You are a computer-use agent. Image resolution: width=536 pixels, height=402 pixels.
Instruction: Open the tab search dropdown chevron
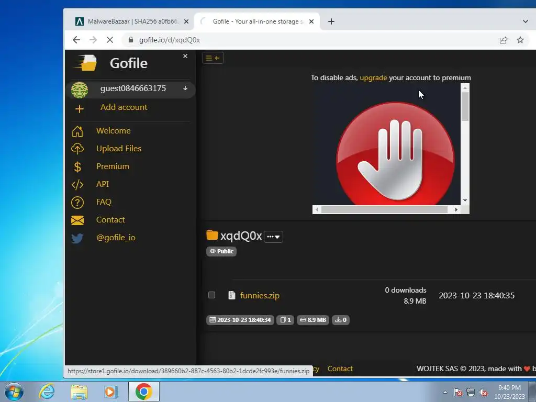[x=526, y=21]
